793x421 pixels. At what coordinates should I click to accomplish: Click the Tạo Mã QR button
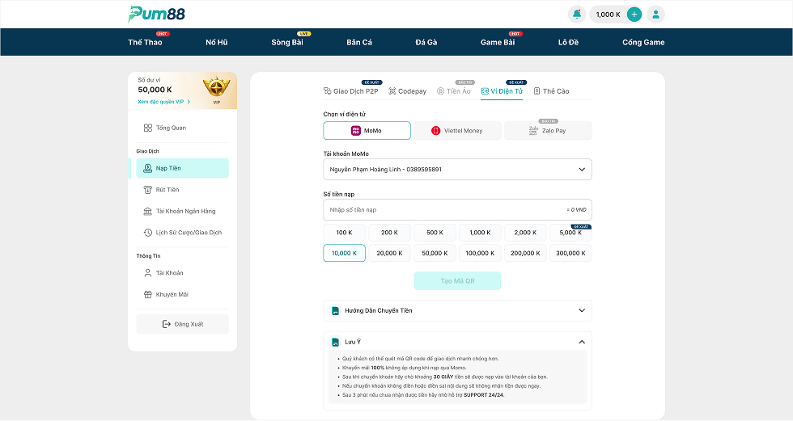coord(457,281)
